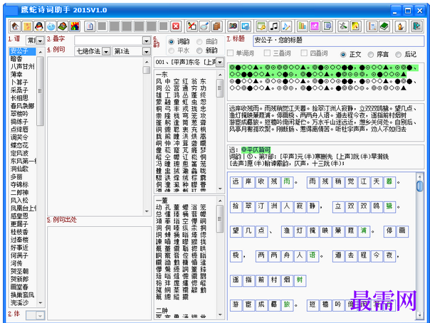The image size is (430, 323).
Task: Click the black music note icon
Action: 273,26
